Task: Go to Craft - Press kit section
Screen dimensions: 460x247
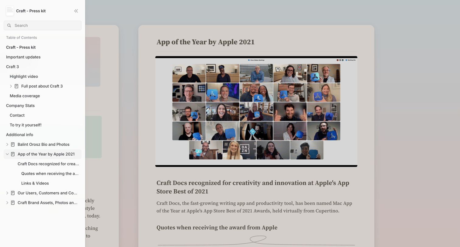Action: click(x=21, y=47)
